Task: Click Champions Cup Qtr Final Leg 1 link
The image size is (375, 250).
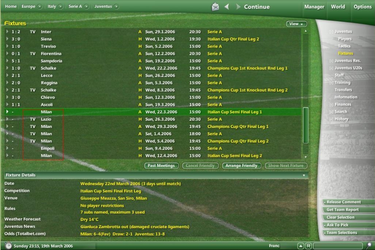Action: click(x=238, y=126)
